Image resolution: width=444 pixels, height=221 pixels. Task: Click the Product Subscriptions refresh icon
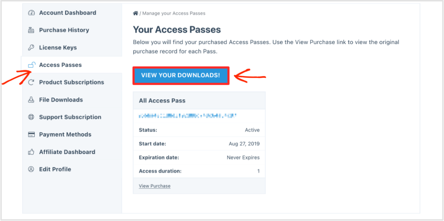click(31, 82)
